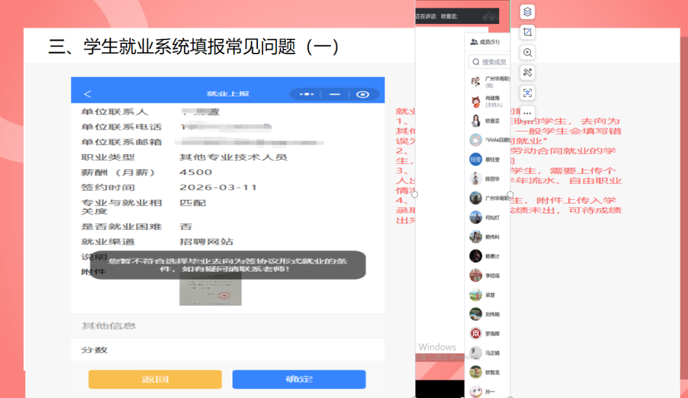Click avatar of member 何灿灯
Viewport: 688px width, 398px height.
pos(476,217)
